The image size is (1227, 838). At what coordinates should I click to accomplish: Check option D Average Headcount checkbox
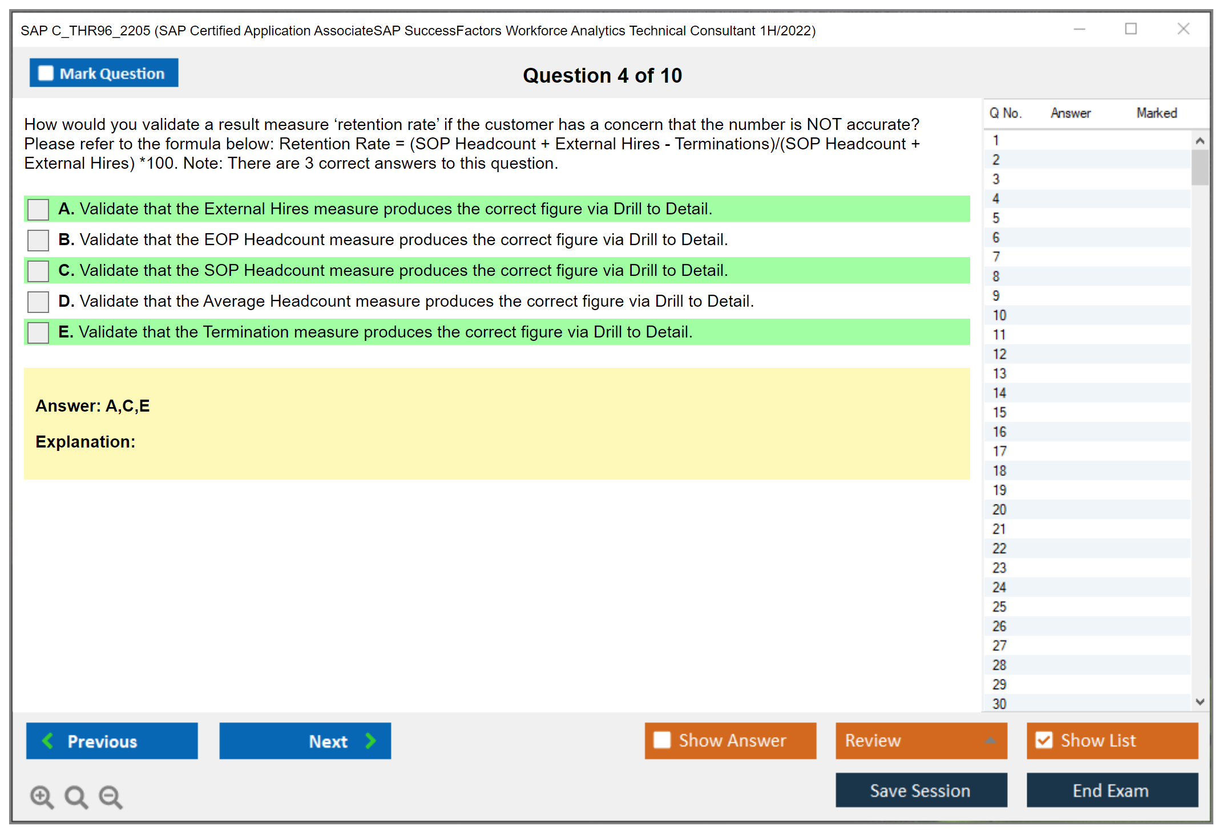(38, 302)
